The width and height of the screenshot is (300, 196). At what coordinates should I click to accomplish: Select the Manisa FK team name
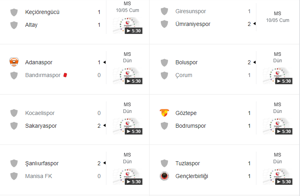pos(38,176)
